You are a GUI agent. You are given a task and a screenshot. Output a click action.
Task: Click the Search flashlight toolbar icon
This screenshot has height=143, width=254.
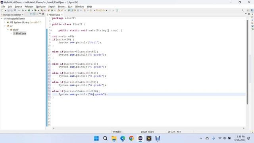coord(62,10)
